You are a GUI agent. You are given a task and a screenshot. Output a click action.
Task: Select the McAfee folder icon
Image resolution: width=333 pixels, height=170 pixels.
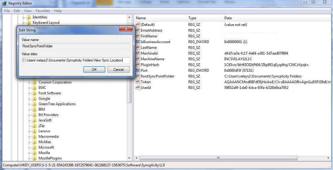click(x=35, y=142)
